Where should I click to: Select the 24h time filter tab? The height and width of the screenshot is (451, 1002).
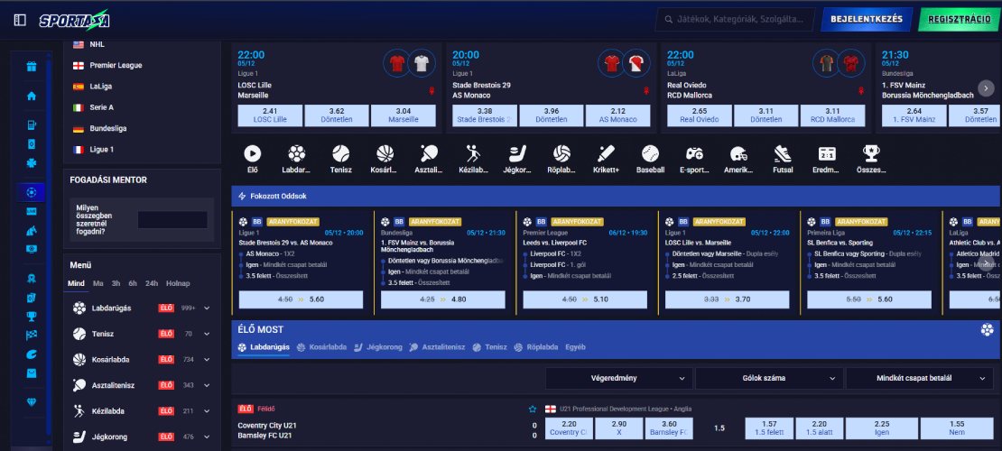pos(152,283)
